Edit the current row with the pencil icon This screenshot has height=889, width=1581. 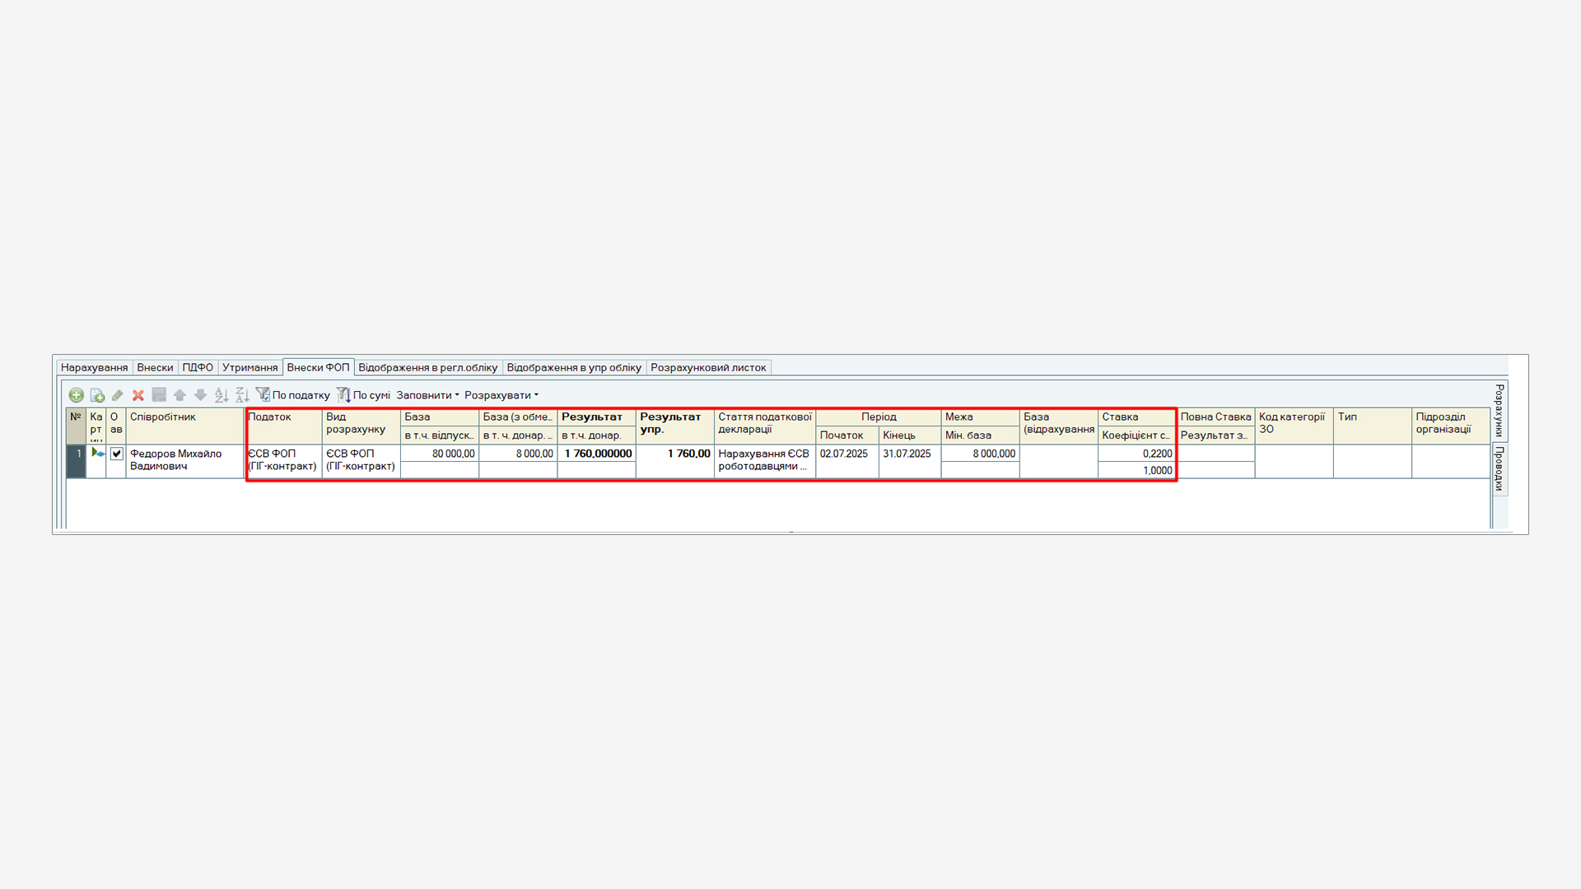pos(118,395)
